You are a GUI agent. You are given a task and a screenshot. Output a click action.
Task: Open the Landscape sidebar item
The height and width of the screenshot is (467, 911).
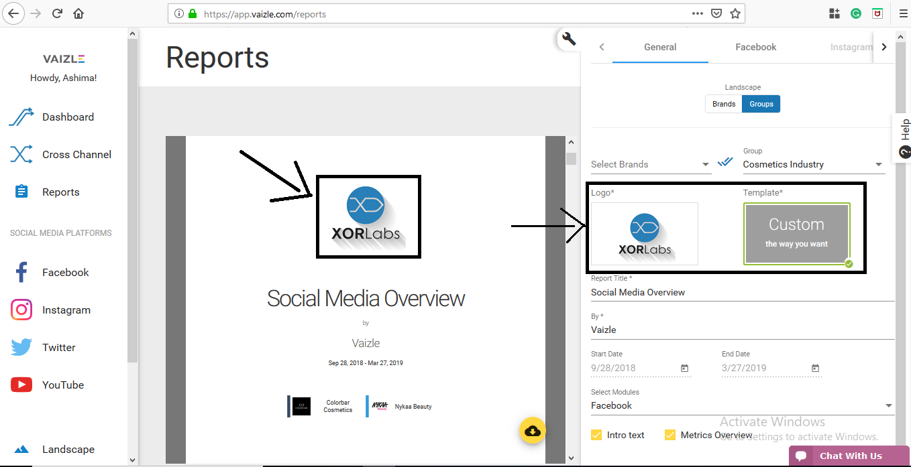(x=68, y=449)
